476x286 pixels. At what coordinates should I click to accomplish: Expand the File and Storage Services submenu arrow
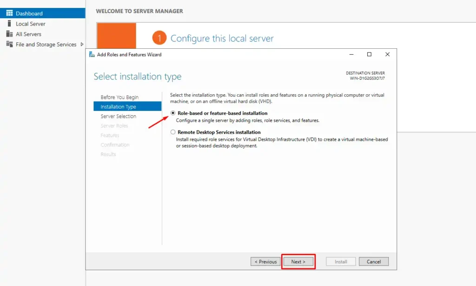point(82,44)
